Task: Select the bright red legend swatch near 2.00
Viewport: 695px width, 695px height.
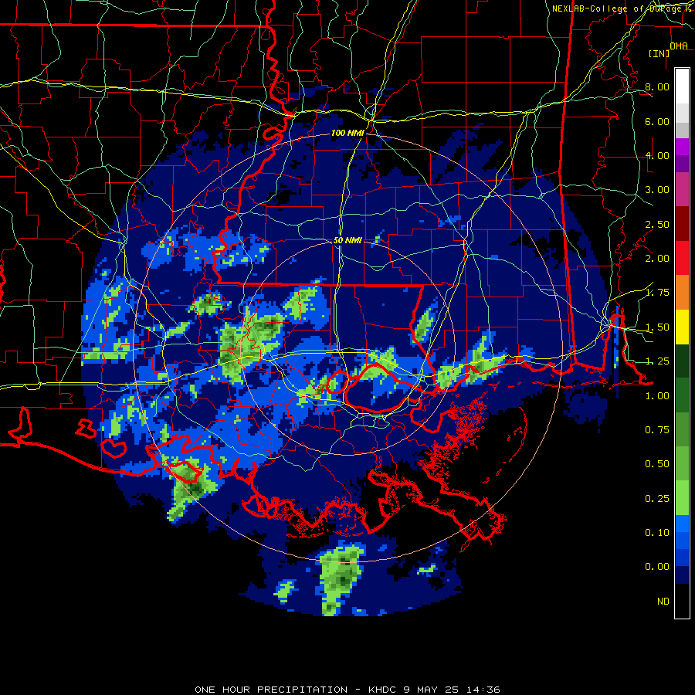Action: (682, 258)
